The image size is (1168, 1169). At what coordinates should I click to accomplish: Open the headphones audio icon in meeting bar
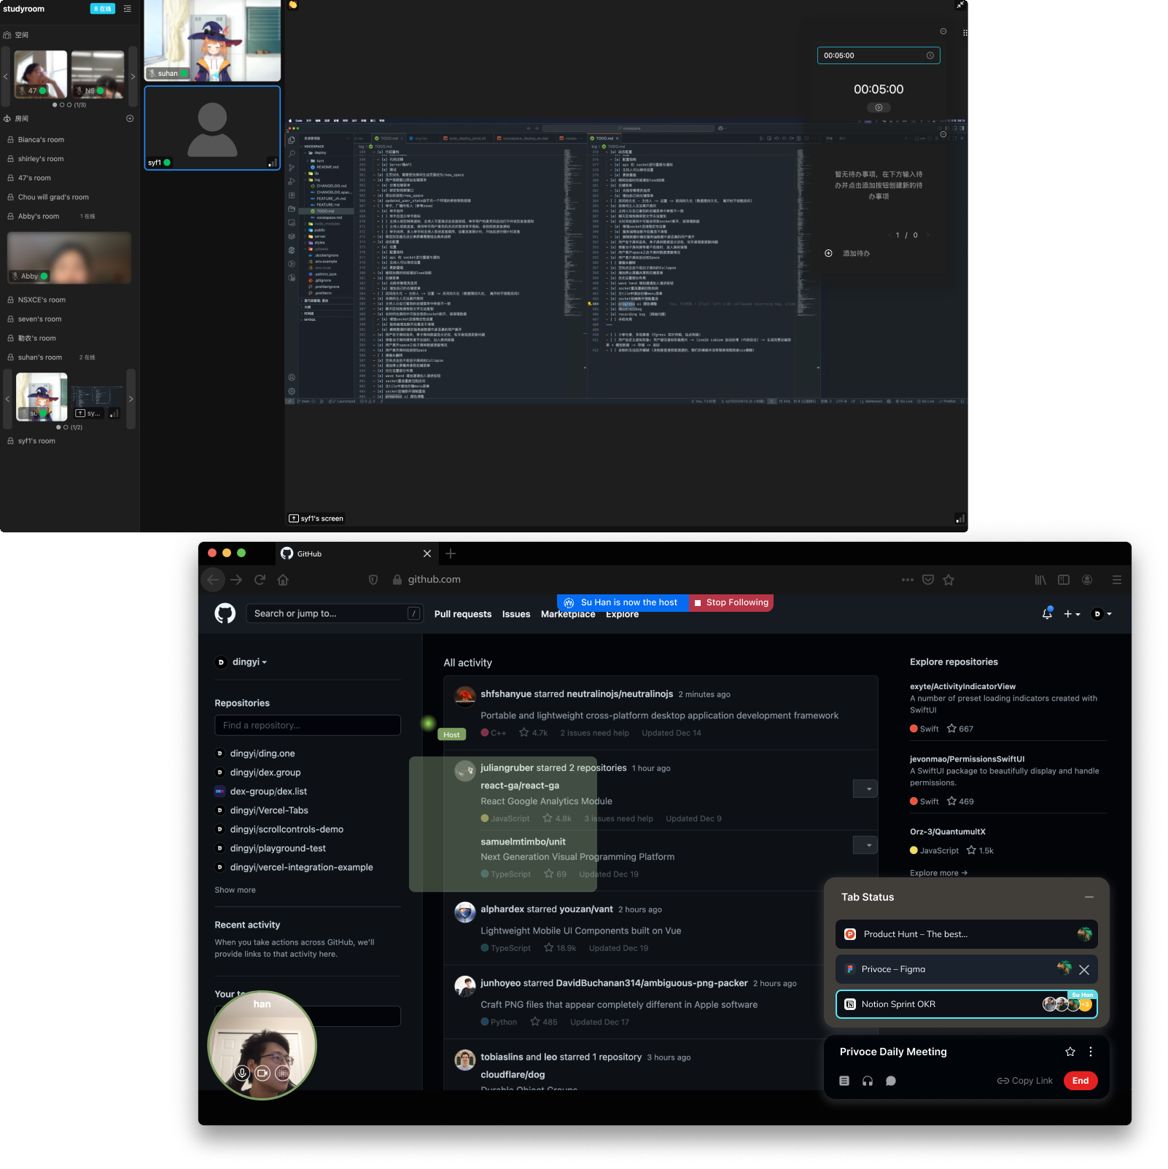(867, 1081)
